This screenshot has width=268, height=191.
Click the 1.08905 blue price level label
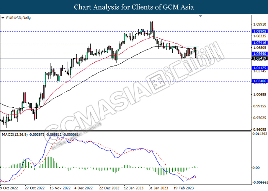point(260,31)
